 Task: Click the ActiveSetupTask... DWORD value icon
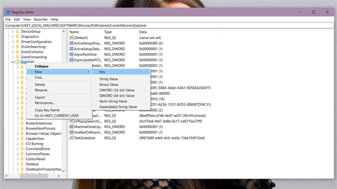pyautogui.click(x=71, y=49)
